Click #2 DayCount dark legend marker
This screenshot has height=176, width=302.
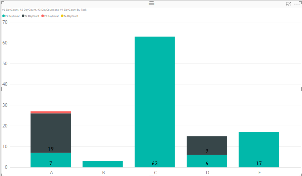[x=23, y=16]
